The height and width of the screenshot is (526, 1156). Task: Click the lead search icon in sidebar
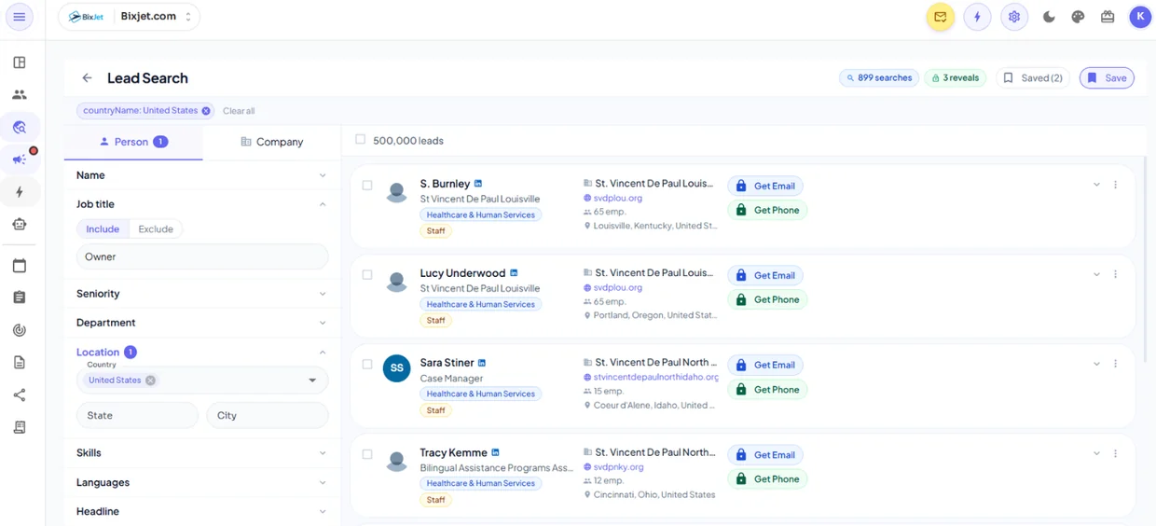[x=20, y=127]
